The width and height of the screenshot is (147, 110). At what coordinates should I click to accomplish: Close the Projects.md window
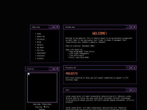pos(134,68)
